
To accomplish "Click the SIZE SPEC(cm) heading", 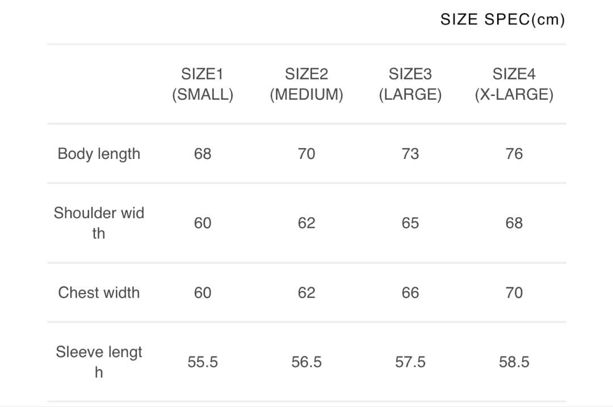I will click(502, 20).
